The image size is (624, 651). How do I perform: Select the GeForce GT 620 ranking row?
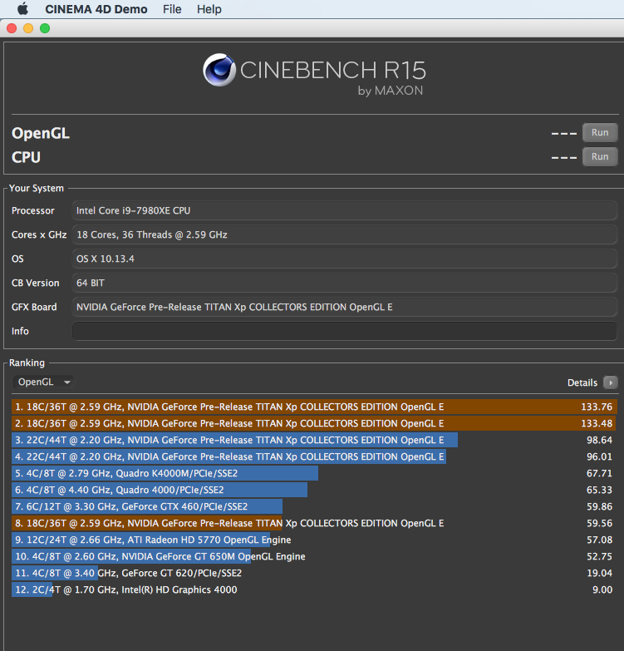click(x=314, y=573)
